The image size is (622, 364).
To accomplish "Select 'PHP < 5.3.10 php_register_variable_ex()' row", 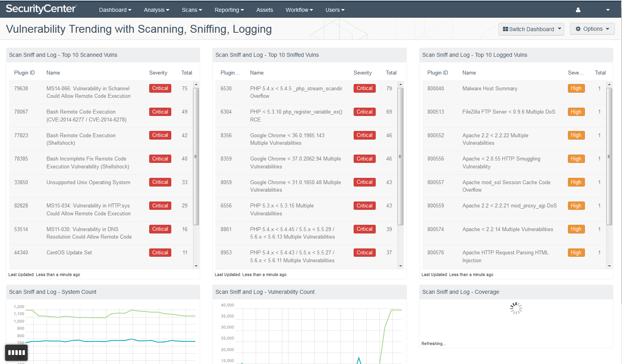I will [x=306, y=116].
